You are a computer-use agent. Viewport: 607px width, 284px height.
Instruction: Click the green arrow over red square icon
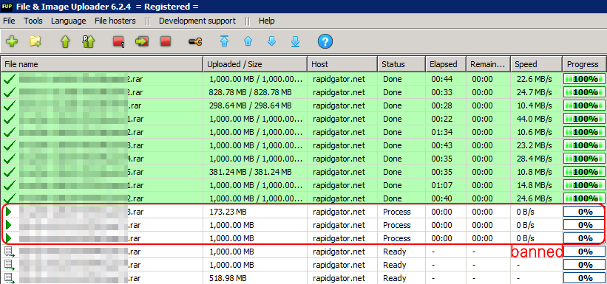tap(142, 41)
